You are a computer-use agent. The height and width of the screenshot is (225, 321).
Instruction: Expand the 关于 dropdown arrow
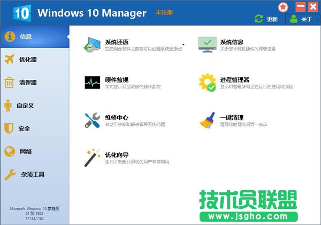318,19
